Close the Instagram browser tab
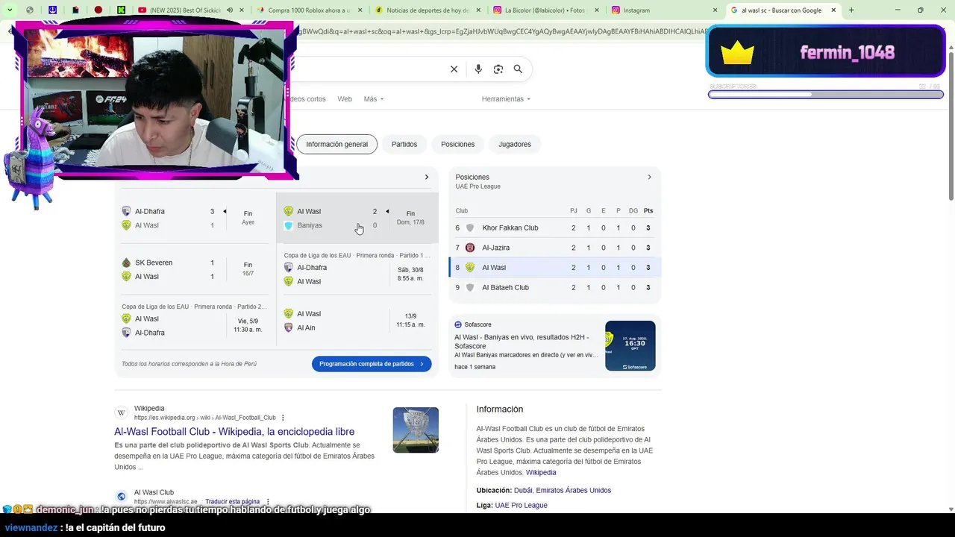This screenshot has height=537, width=955. pyautogui.click(x=716, y=10)
